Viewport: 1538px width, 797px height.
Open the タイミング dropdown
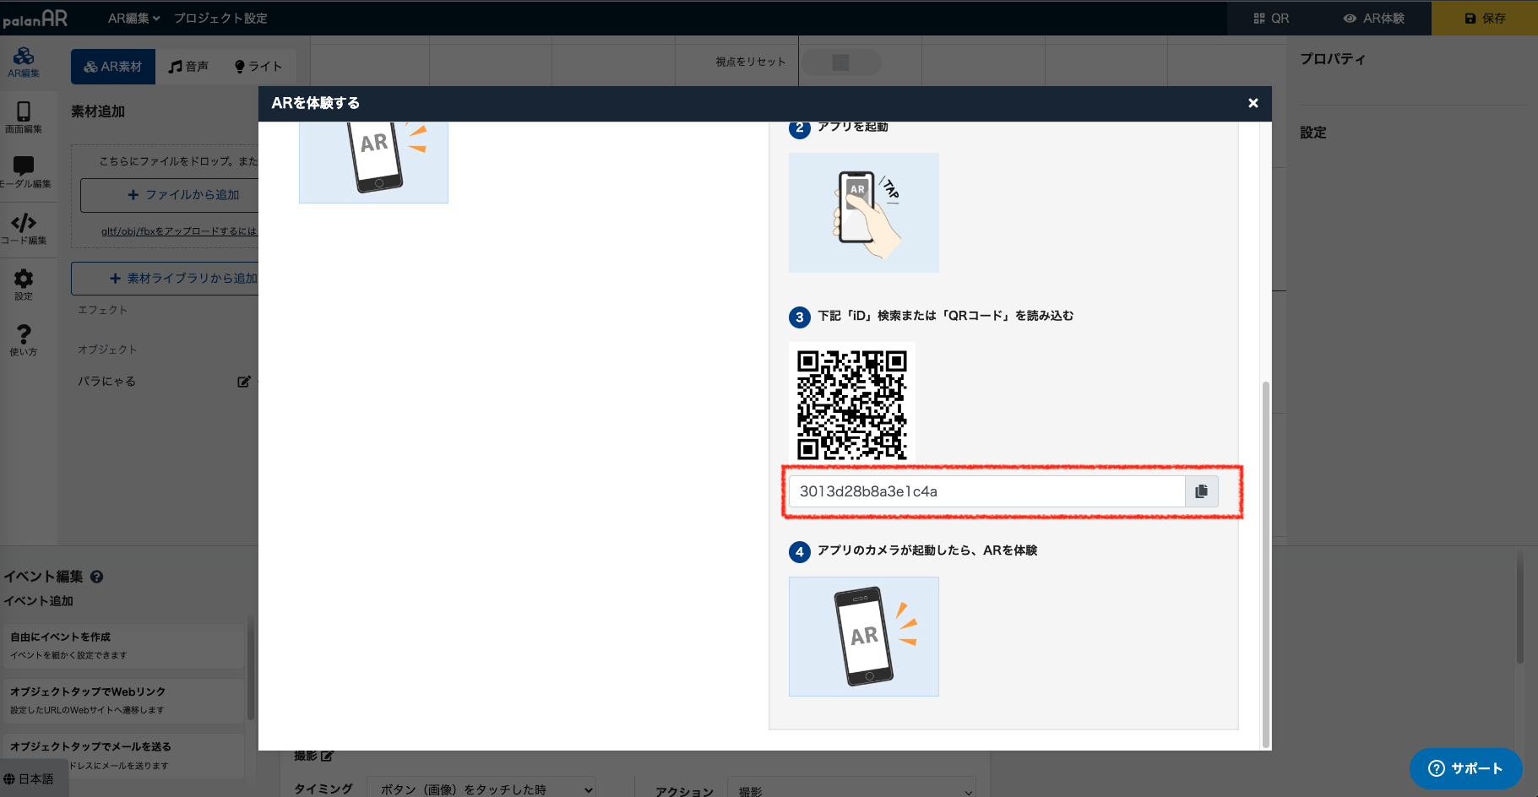coord(481,789)
